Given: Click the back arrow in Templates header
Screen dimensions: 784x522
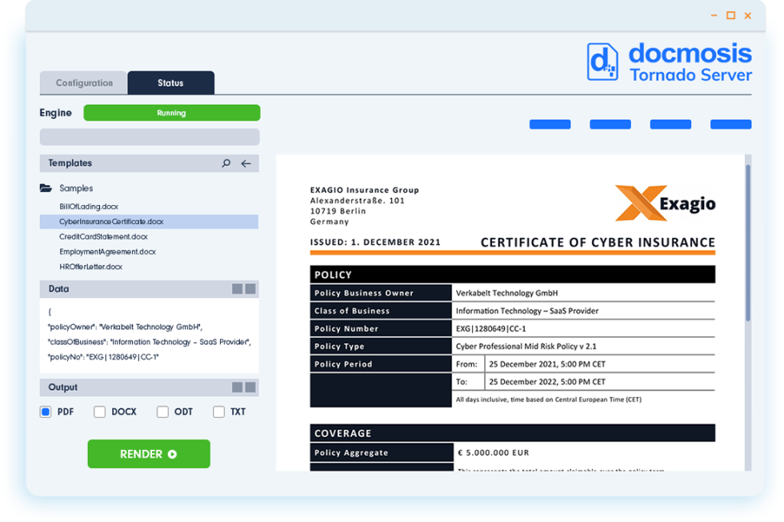Looking at the screenshot, I should click(x=246, y=163).
